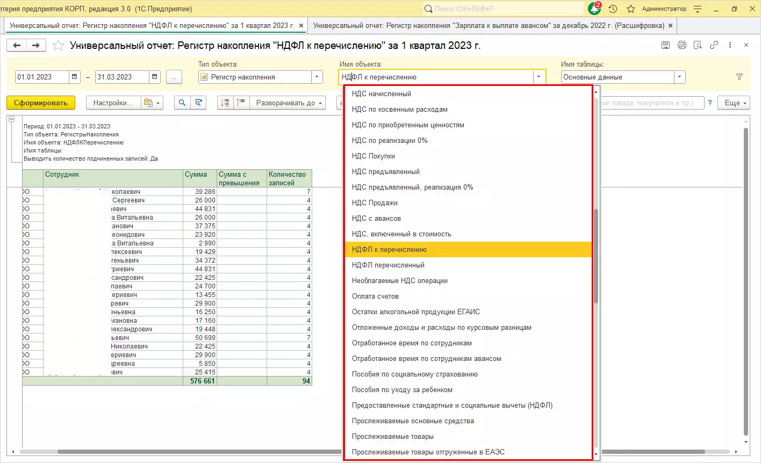Copy link to report via chain icon
The image size is (761, 463).
coord(714,45)
